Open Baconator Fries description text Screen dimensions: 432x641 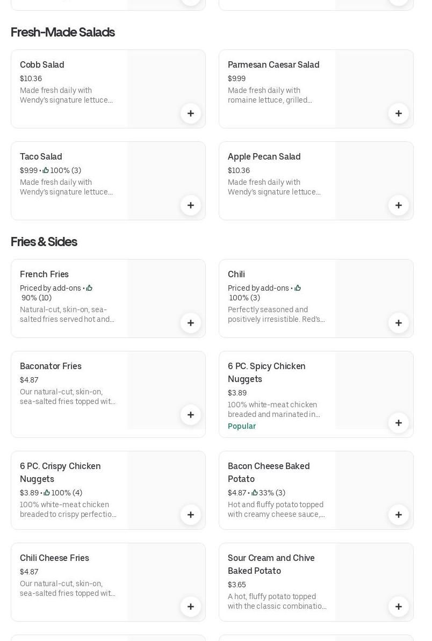(68, 397)
